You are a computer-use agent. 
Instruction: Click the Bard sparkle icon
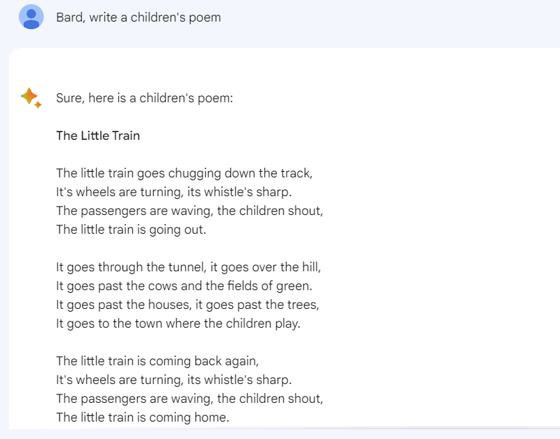(x=31, y=97)
